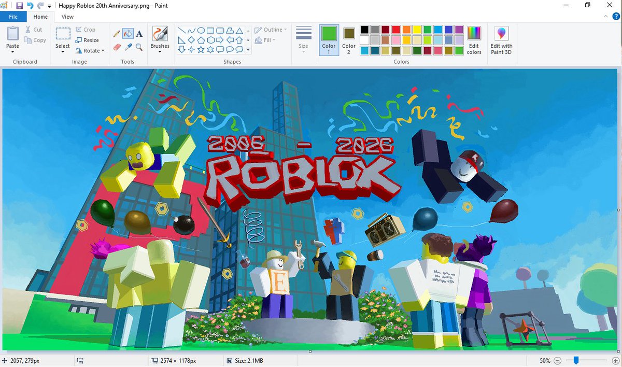Click the rectangular Select tool icon
Screen dimensions: 622x367
pyautogui.click(x=63, y=34)
